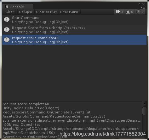Image resolution: width=149 pixels, height=140 pixels.
Task: Click RequestscoreCommand.cs:28 stack trace line
Action: click(54, 116)
